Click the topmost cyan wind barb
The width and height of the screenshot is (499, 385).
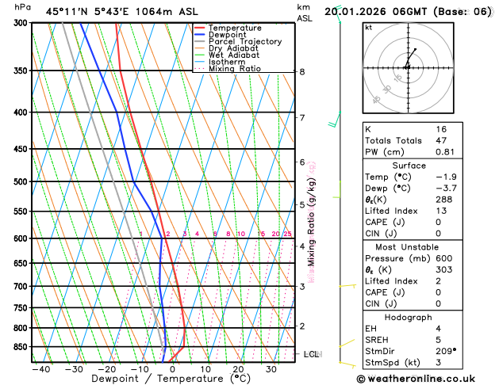(x=338, y=14)
